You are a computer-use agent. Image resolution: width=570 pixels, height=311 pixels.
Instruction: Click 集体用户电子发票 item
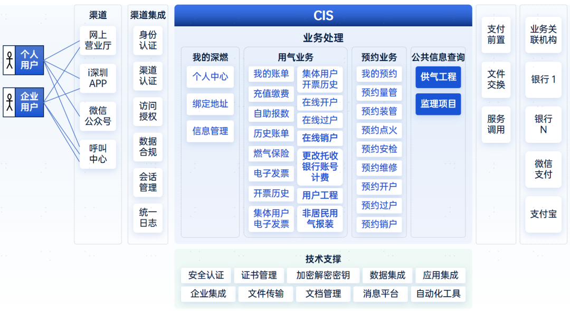click(x=271, y=219)
